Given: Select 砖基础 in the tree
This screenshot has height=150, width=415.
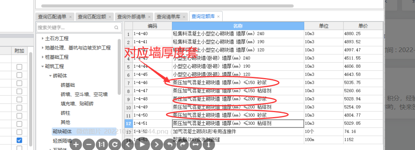Looking at the screenshot, I should pyautogui.click(x=68, y=85).
